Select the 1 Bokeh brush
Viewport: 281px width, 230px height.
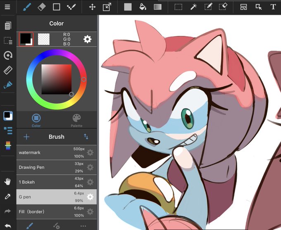57,182
